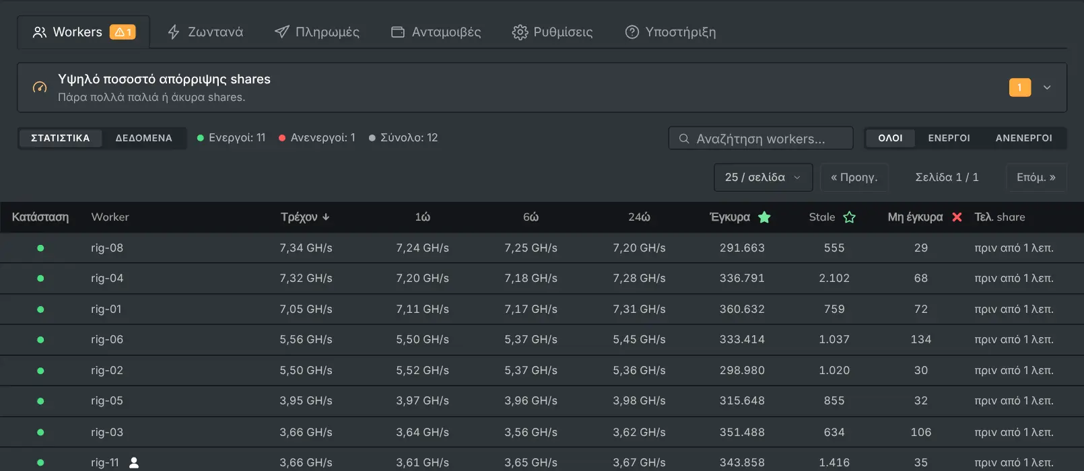Show only ΑΝΕΝΕΡΓΟΙ workers

(1024, 138)
